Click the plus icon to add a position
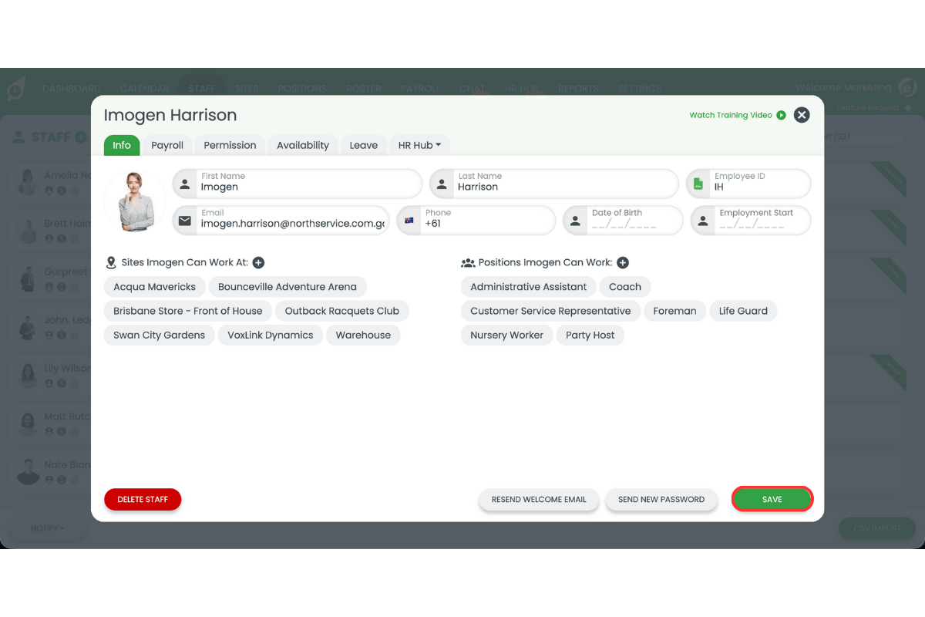This screenshot has height=617, width=925. (622, 262)
